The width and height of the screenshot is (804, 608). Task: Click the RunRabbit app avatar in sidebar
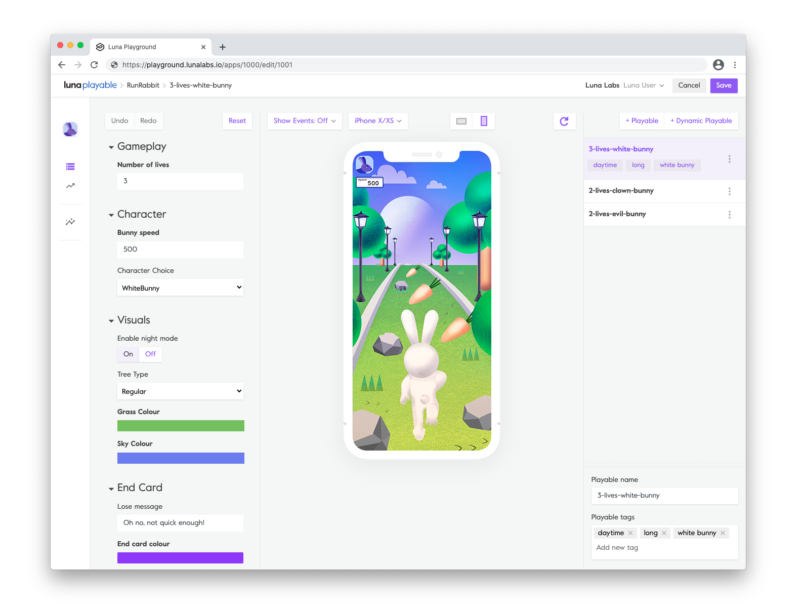(70, 130)
